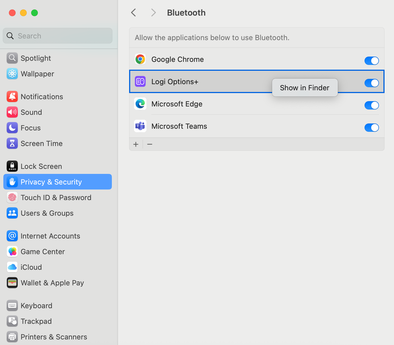Click the Screen Time hourglass icon
This screenshot has height=345, width=394.
pyautogui.click(x=12, y=143)
